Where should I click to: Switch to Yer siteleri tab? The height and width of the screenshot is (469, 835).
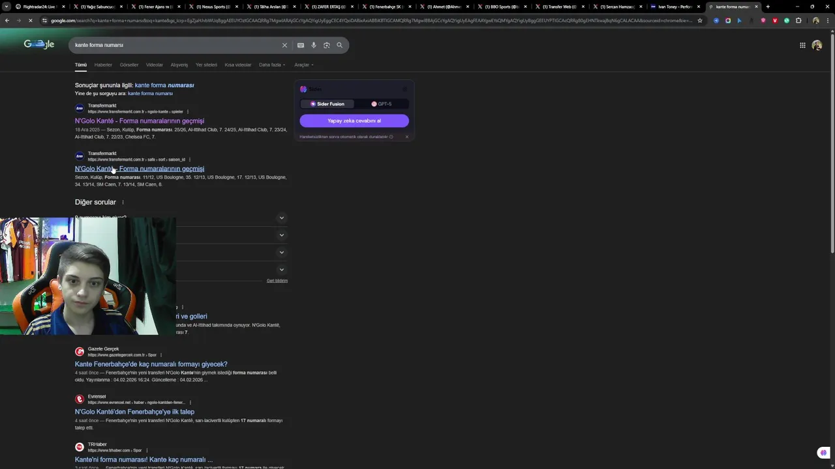point(206,64)
